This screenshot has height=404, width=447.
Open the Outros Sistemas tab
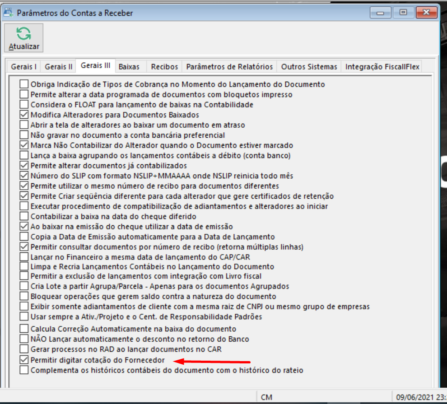tap(309, 67)
